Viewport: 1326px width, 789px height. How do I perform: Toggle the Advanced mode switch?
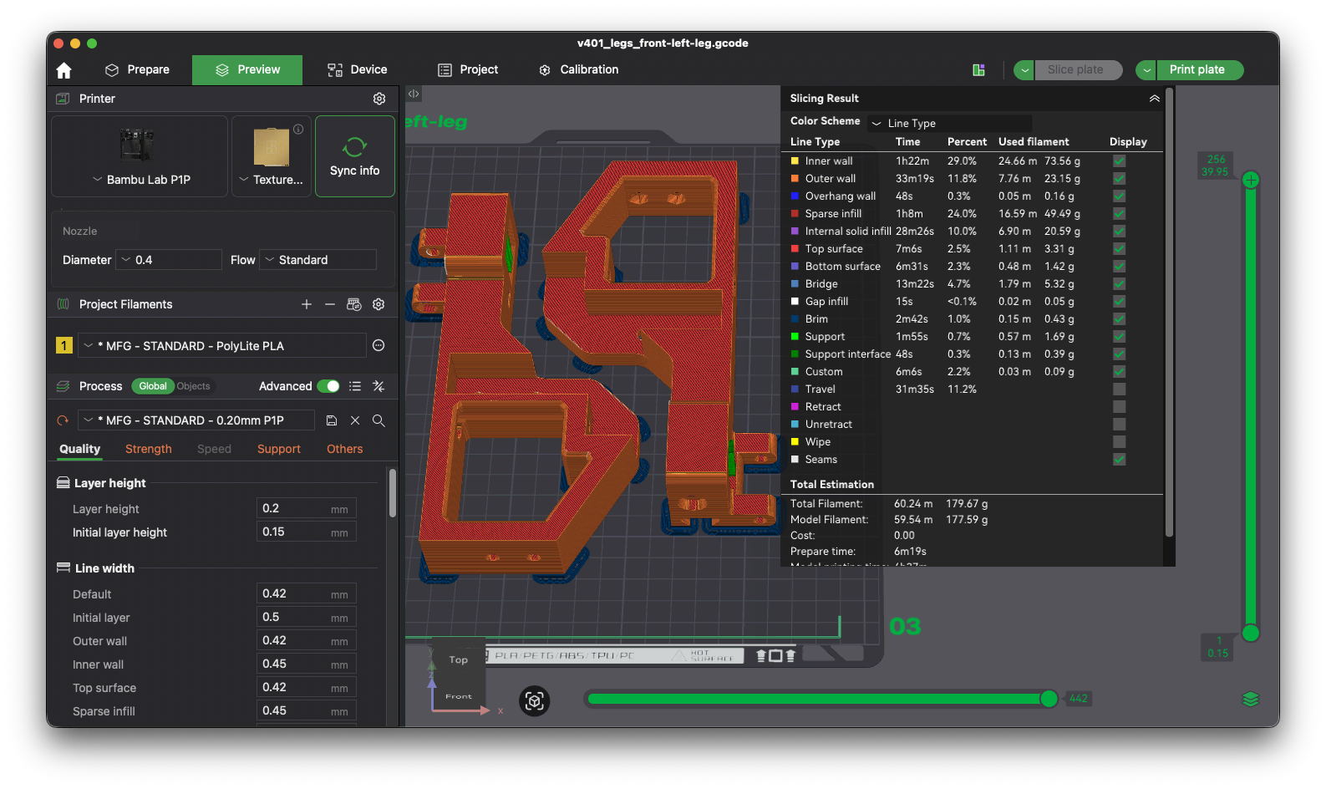tap(328, 386)
